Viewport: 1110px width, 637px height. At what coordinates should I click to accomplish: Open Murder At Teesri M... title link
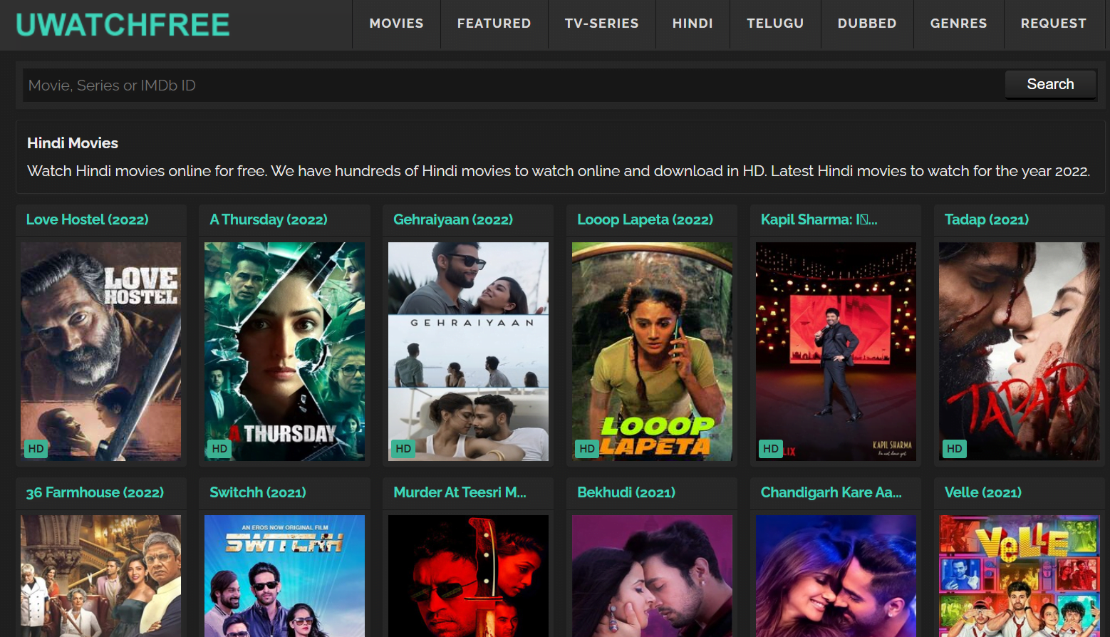point(460,492)
